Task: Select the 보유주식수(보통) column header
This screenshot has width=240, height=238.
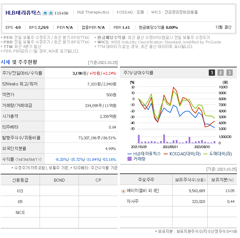Action: pos(190,180)
